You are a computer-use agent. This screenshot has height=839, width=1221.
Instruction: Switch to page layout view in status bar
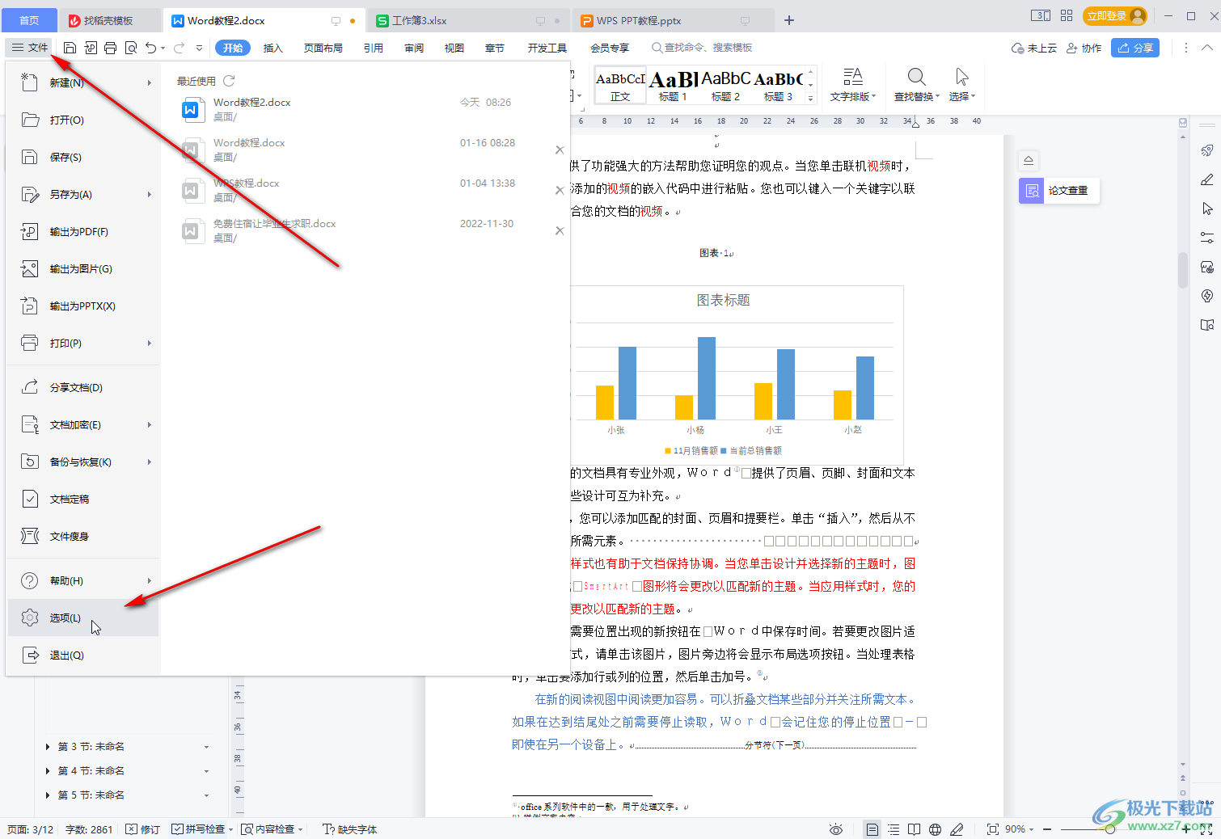point(872,829)
